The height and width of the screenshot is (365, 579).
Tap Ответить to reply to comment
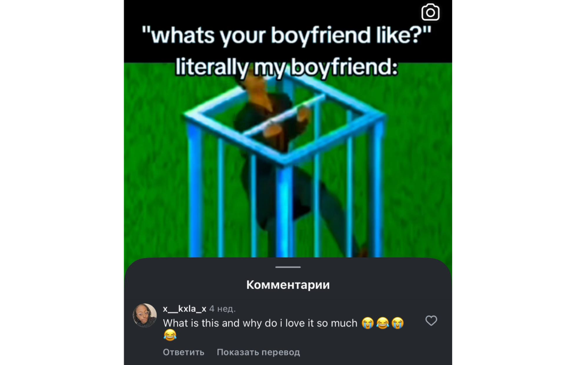click(184, 352)
